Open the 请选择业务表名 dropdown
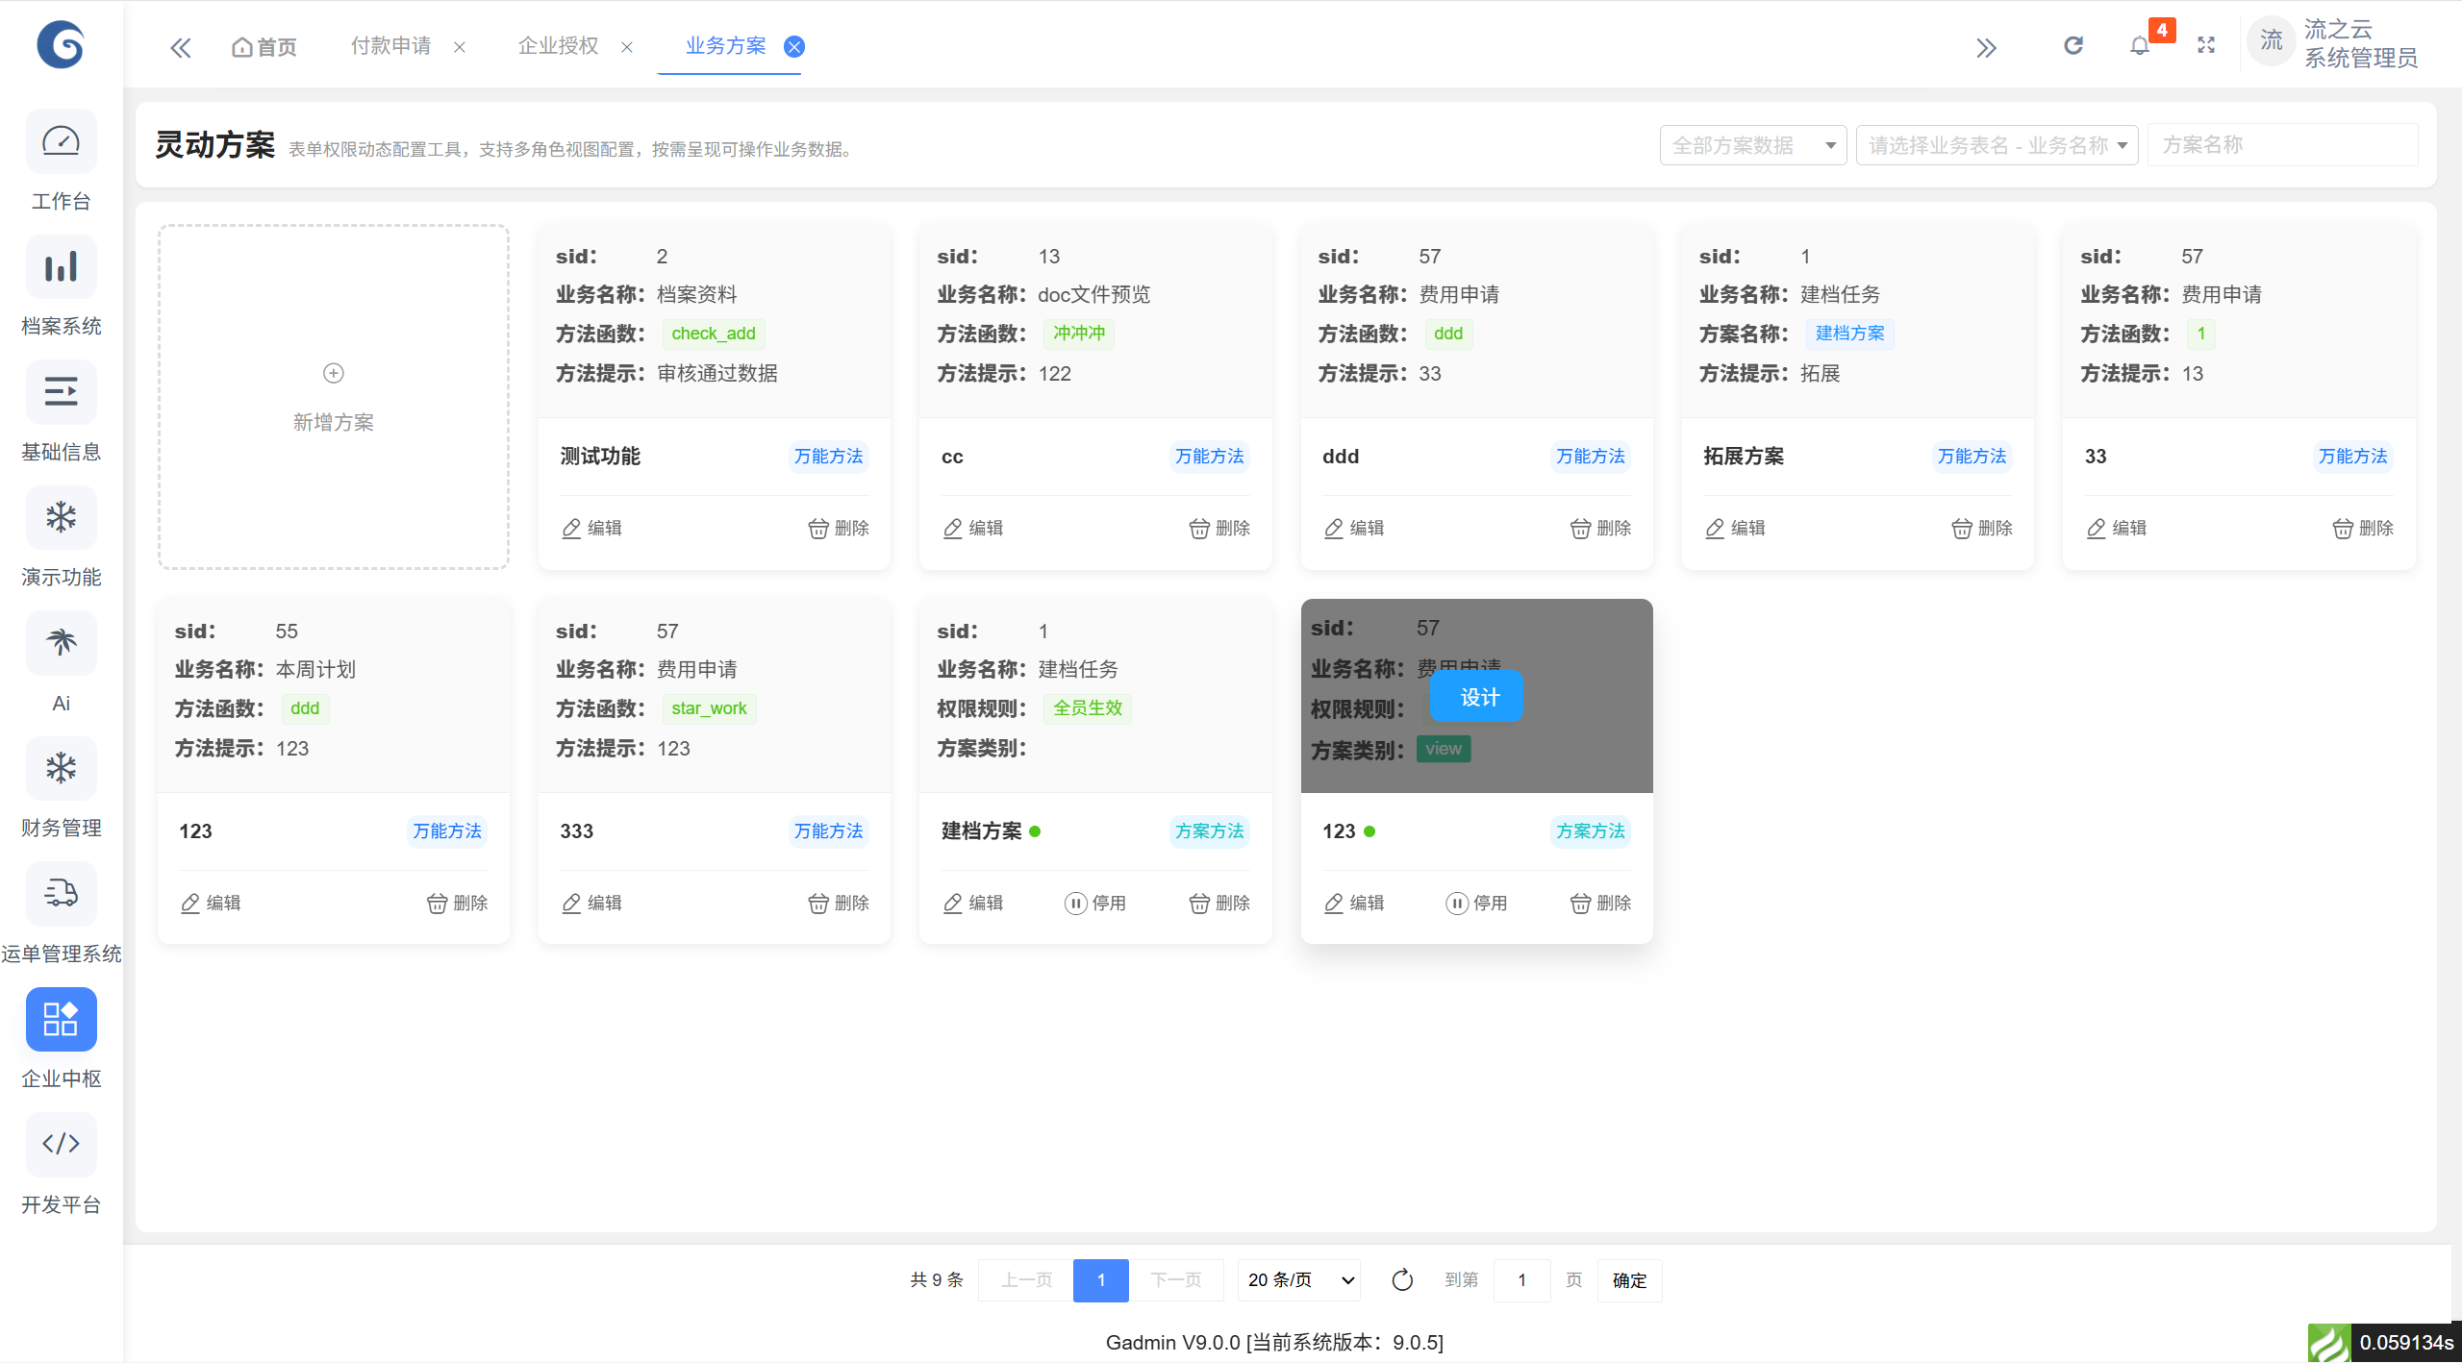Image resolution: width=2462 pixels, height=1363 pixels. 1997,145
